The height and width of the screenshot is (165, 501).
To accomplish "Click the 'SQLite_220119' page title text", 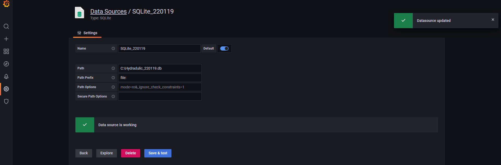I will [153, 11].
